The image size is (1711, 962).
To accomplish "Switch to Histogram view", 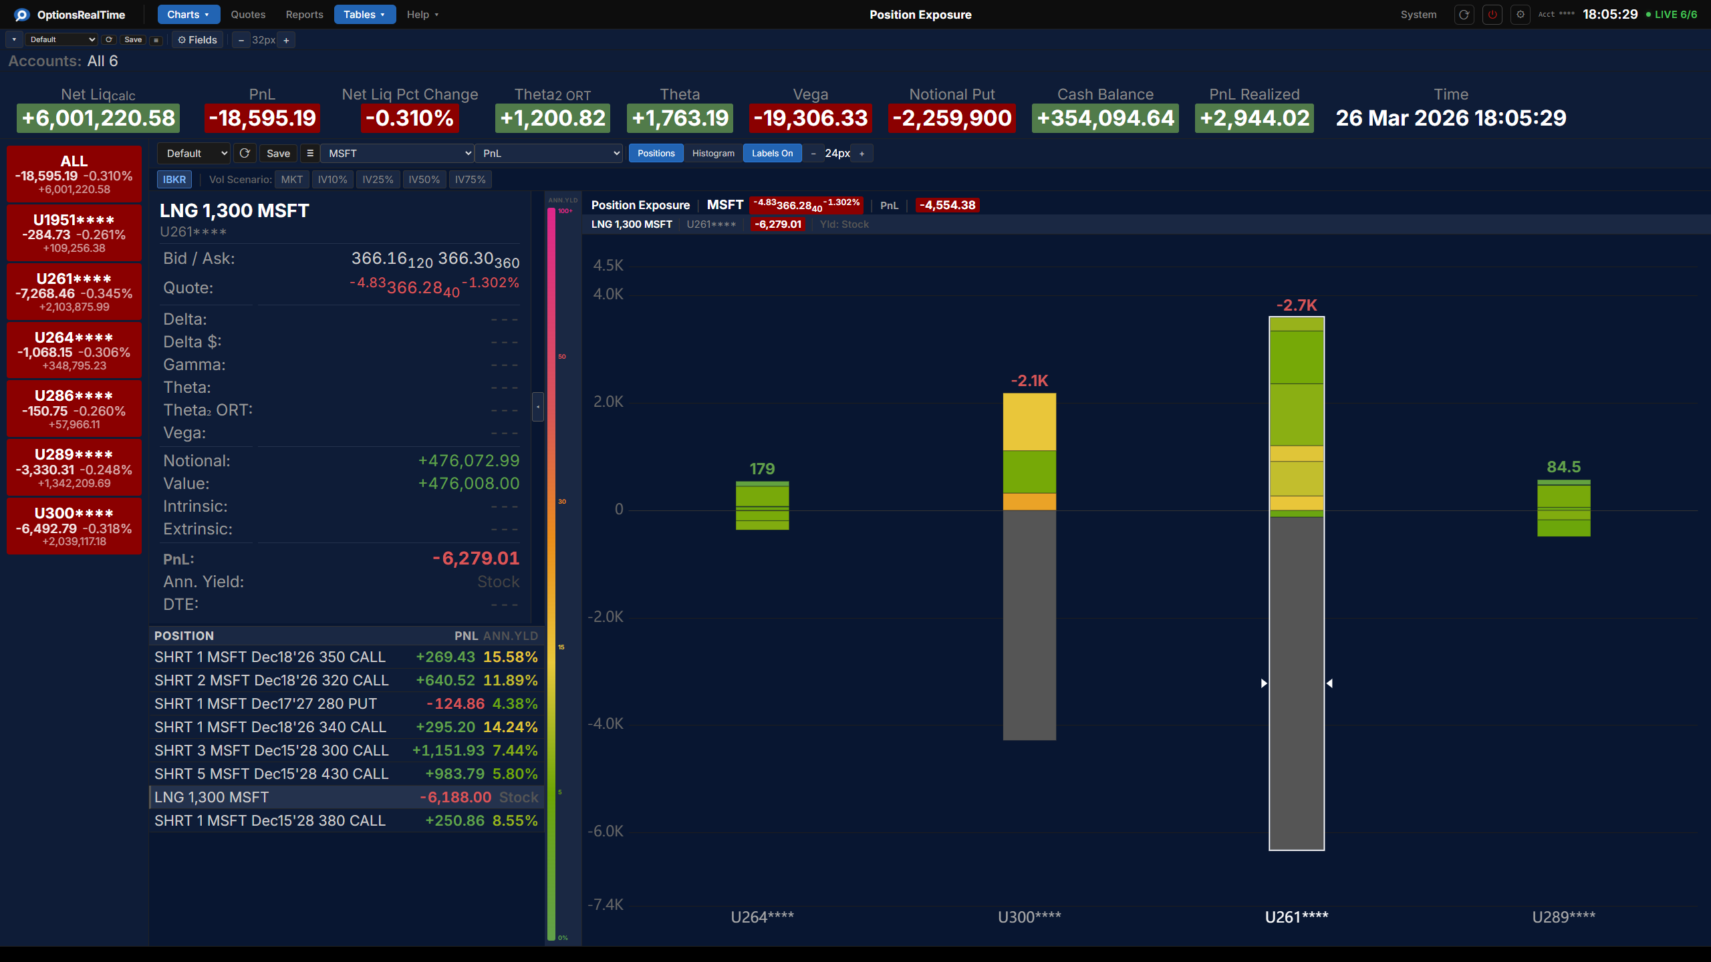I will click(713, 153).
